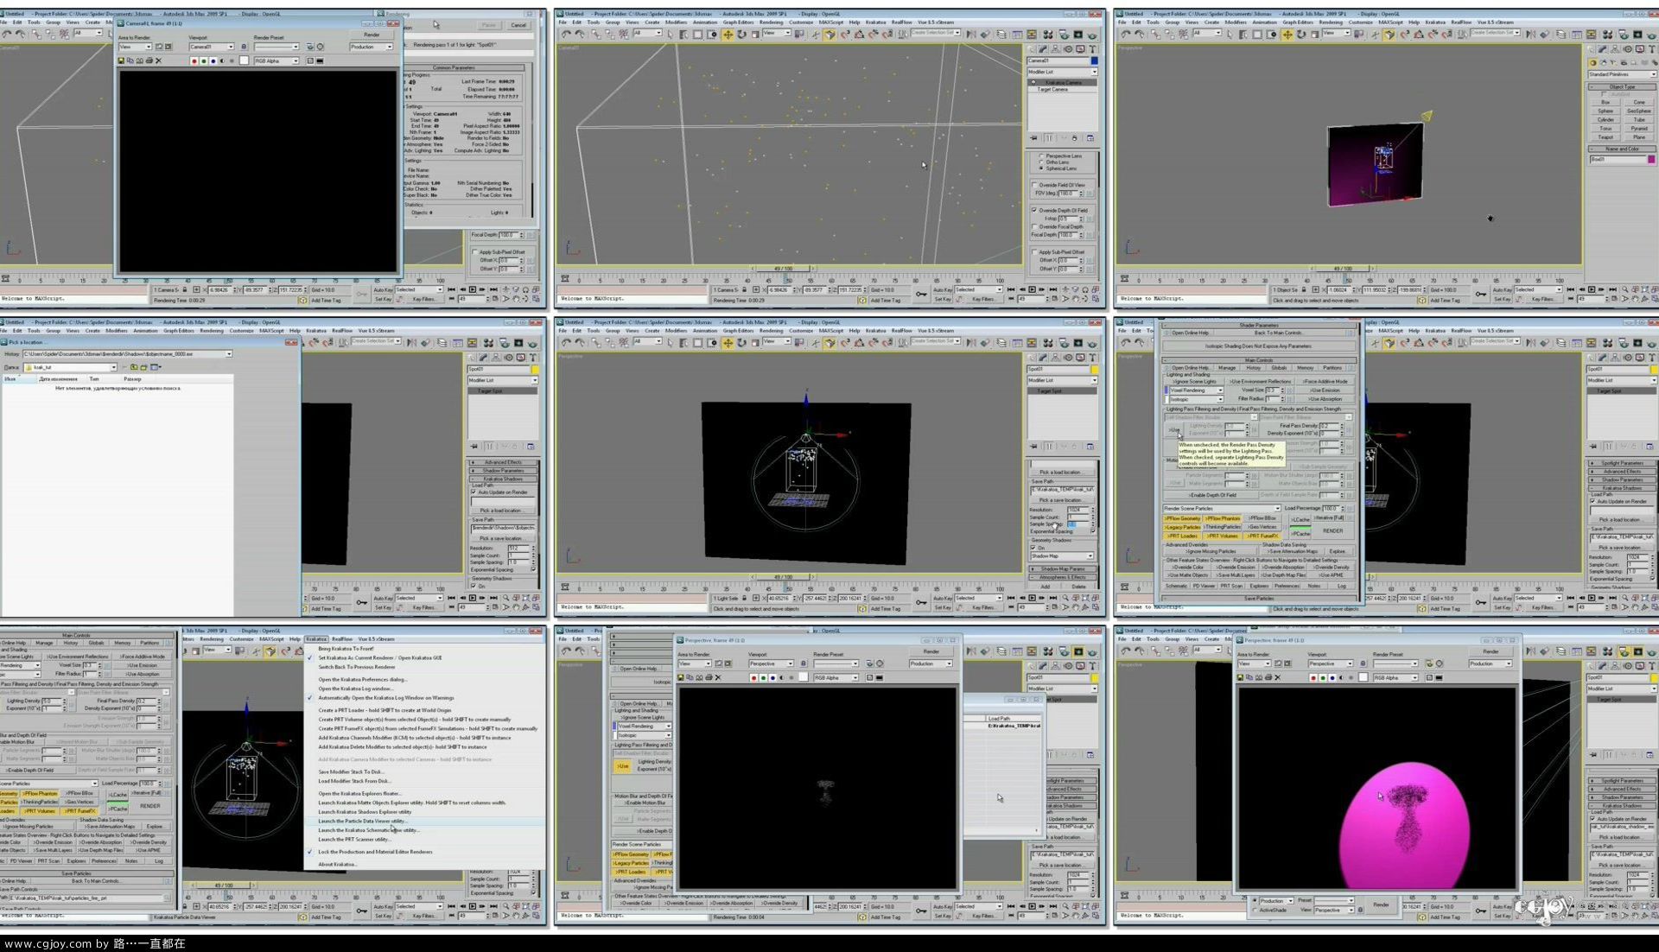Click the Quick Render teapot in top-center window

[x=1092, y=35]
